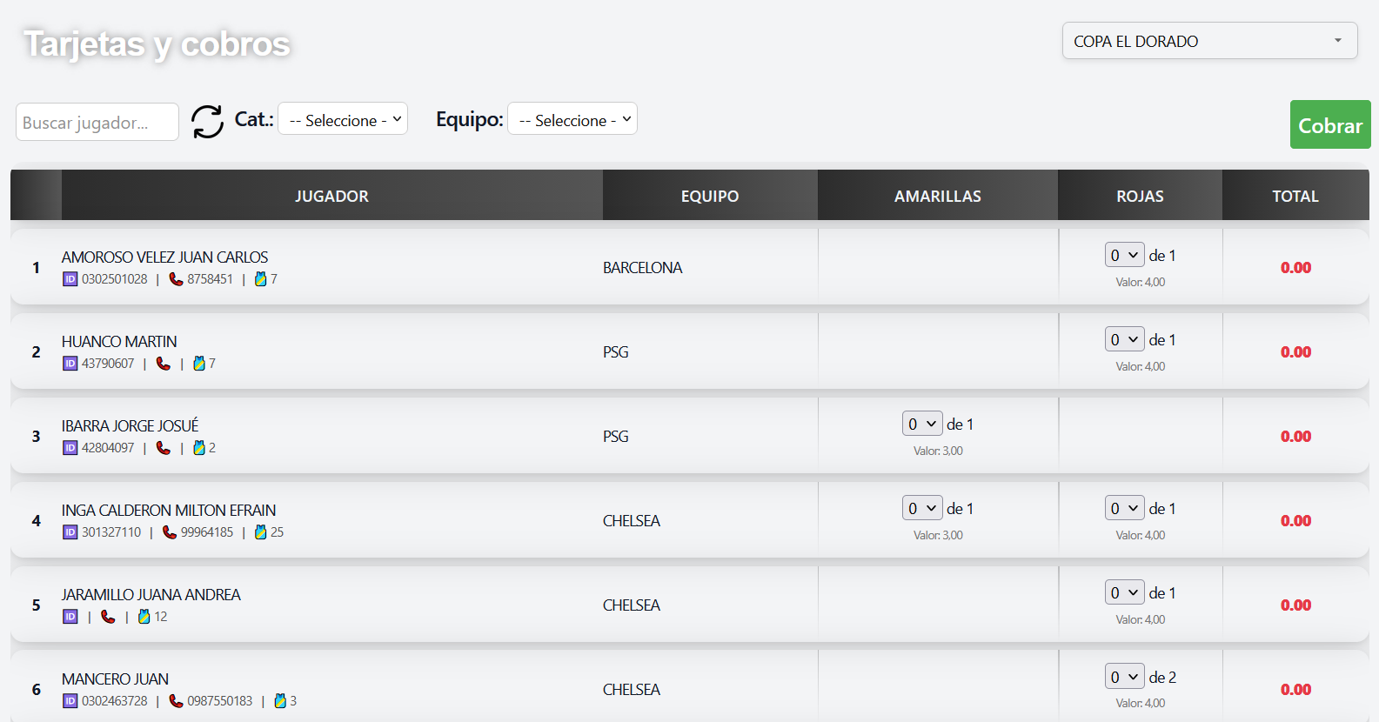Focus the Buscar jugador search field
The height and width of the screenshot is (722, 1379).
coord(97,123)
